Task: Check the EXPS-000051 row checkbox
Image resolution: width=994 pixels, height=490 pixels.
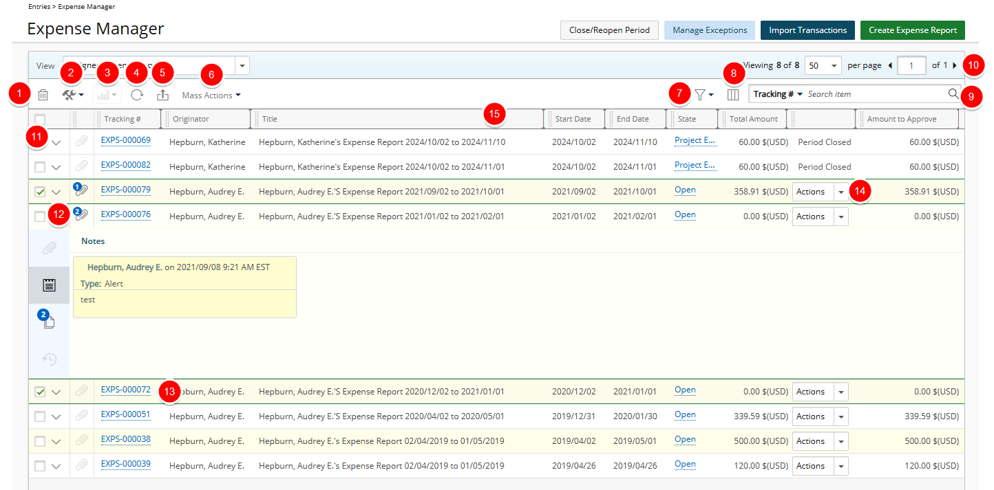Action: point(40,416)
